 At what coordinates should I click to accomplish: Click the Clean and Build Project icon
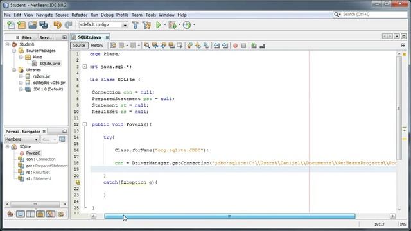pos(147,25)
